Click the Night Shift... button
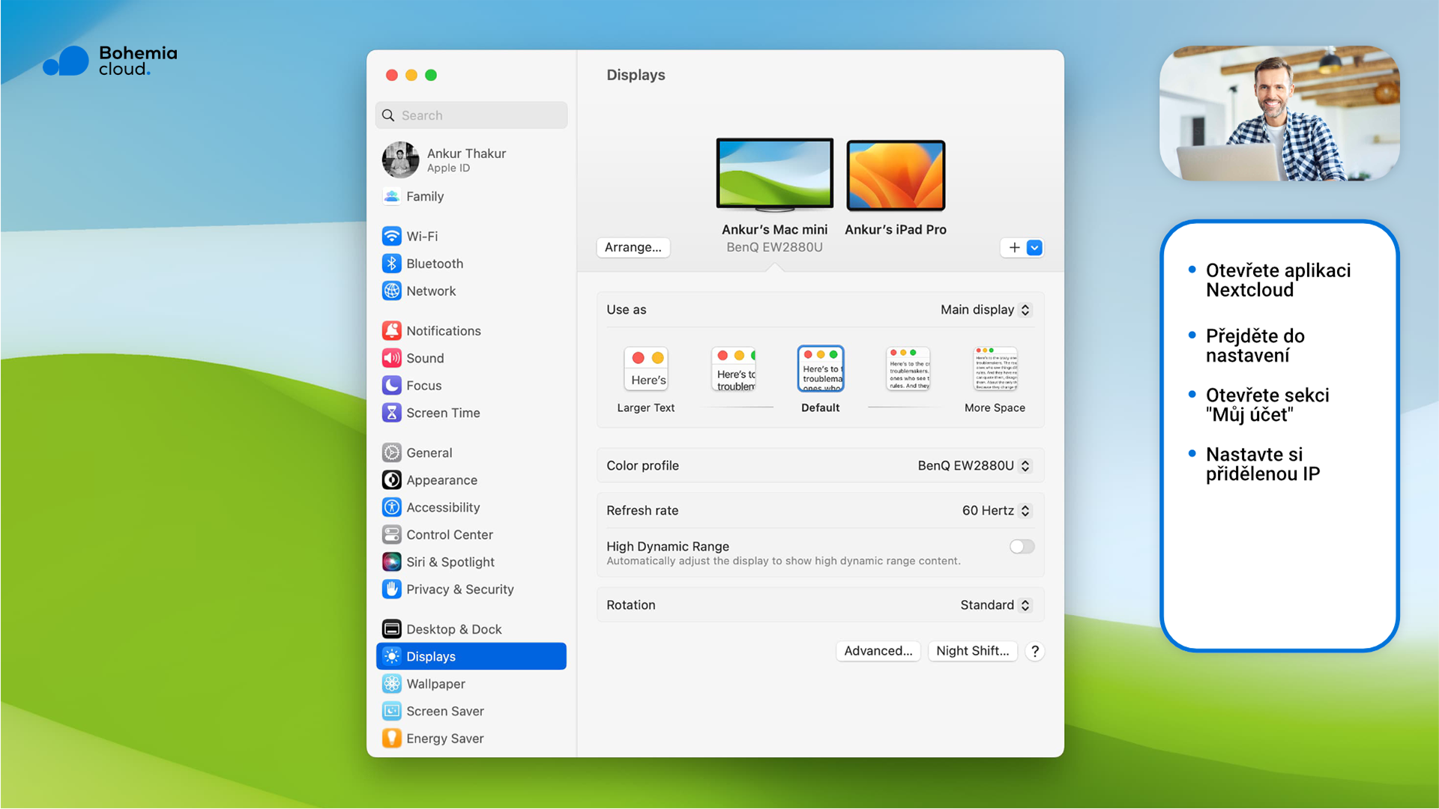The image size is (1439, 809). coord(973,651)
